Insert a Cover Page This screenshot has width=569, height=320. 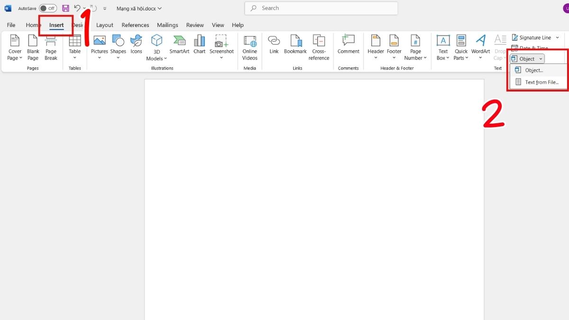coord(15,47)
